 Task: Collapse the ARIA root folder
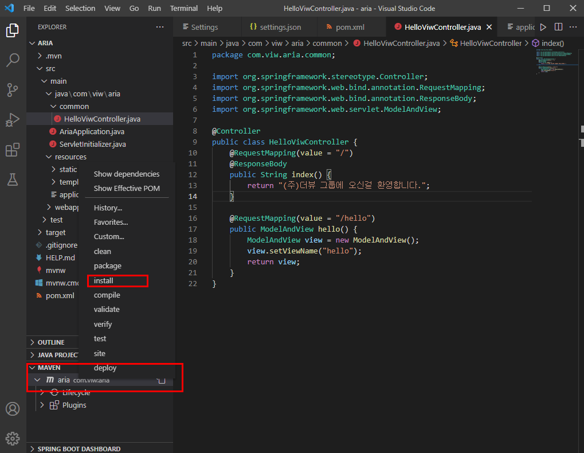[x=33, y=43]
